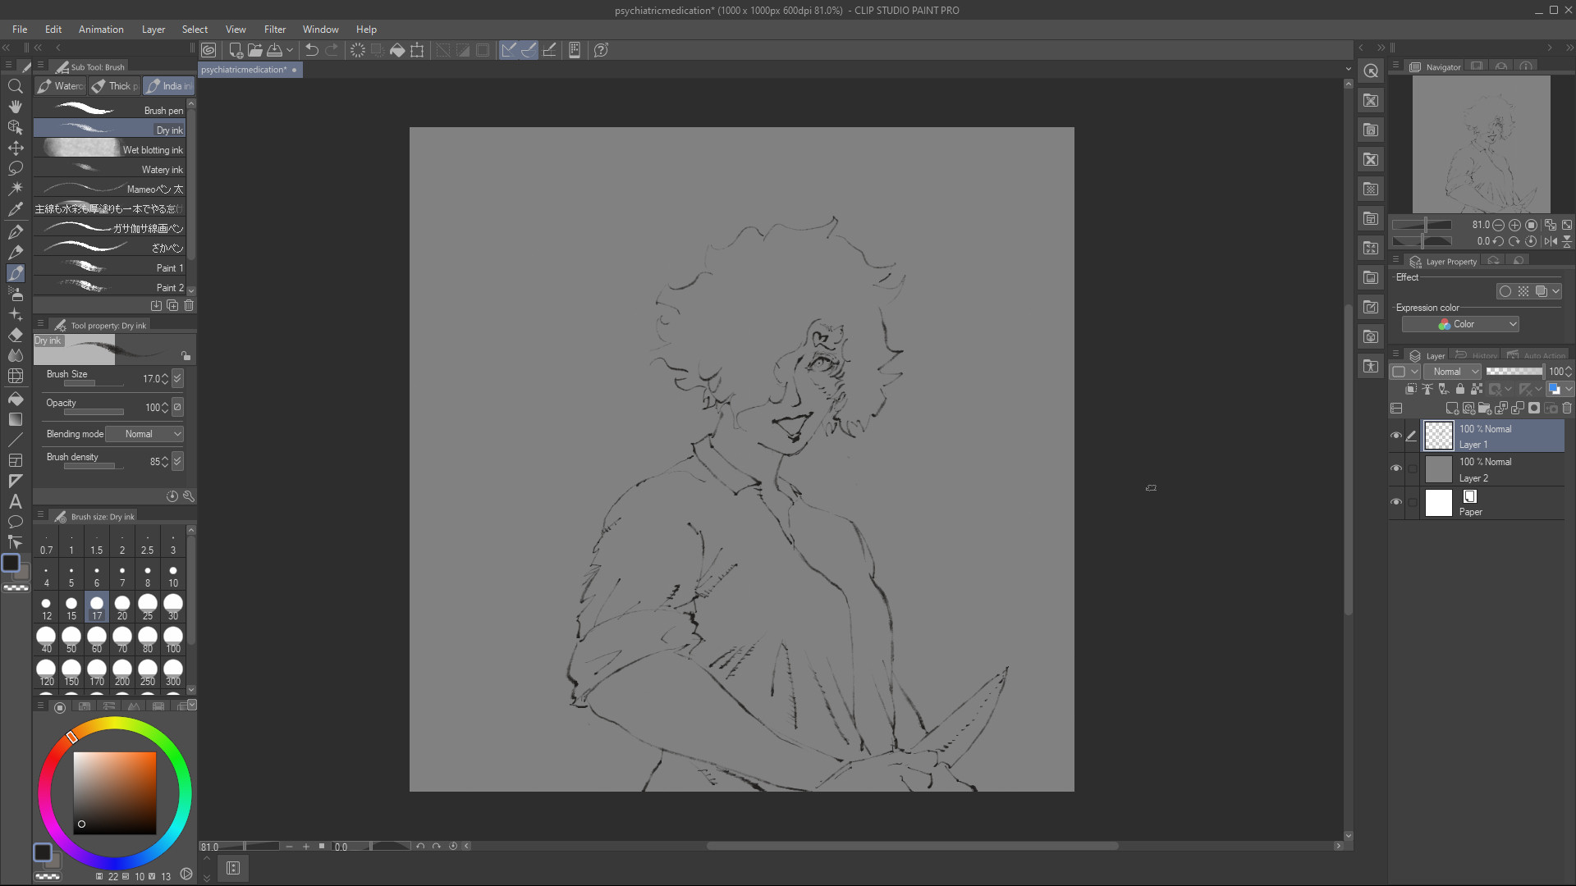Click the Scale/Rotate transform icon
Viewport: 1576px width, 886px height.
coord(417,50)
